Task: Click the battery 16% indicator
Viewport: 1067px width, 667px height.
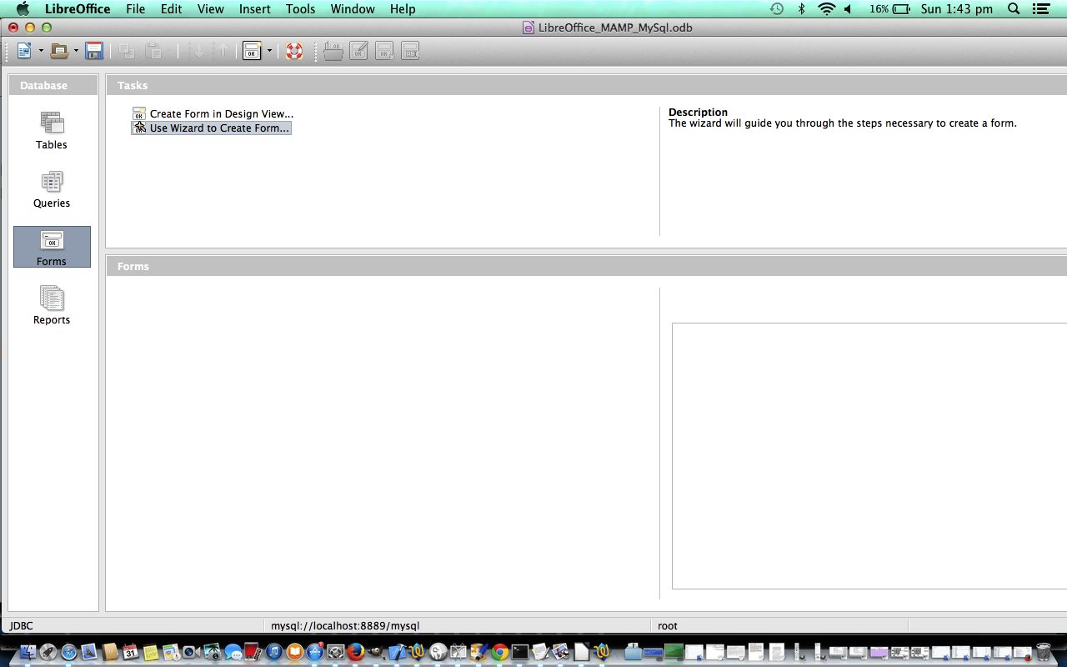Action: tap(889, 9)
